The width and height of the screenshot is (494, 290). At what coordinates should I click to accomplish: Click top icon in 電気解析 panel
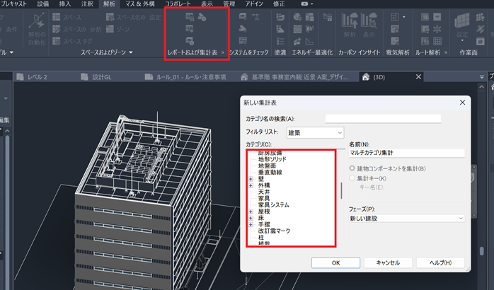[395, 17]
